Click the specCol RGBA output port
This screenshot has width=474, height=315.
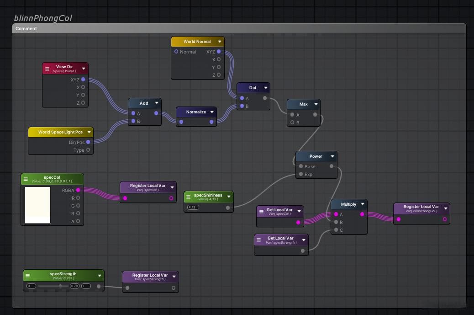(x=78, y=190)
